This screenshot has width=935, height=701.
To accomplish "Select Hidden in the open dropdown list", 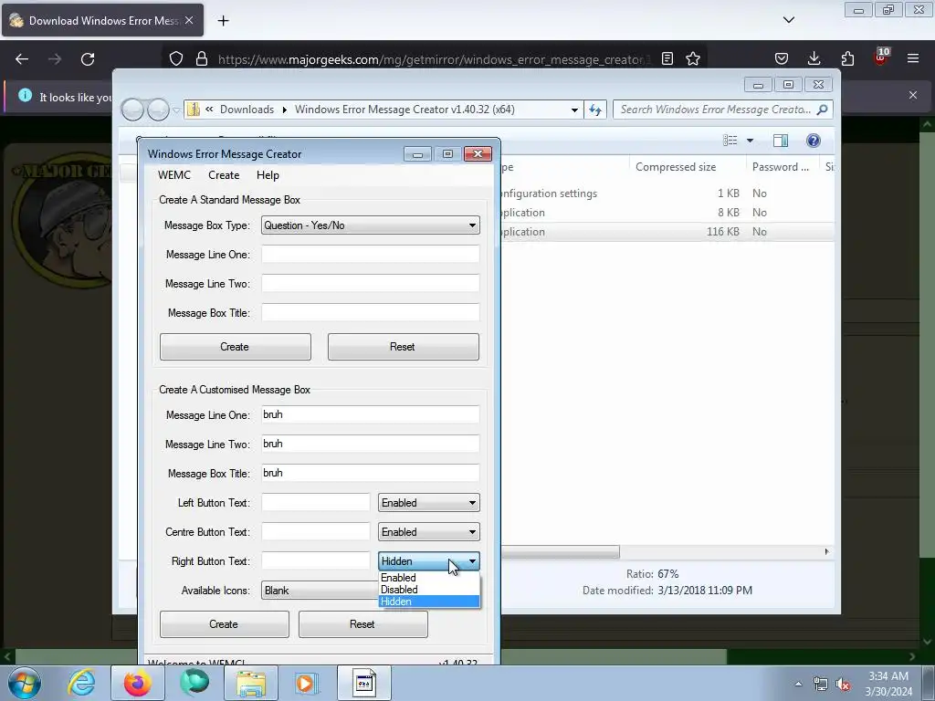I will click(x=429, y=602).
